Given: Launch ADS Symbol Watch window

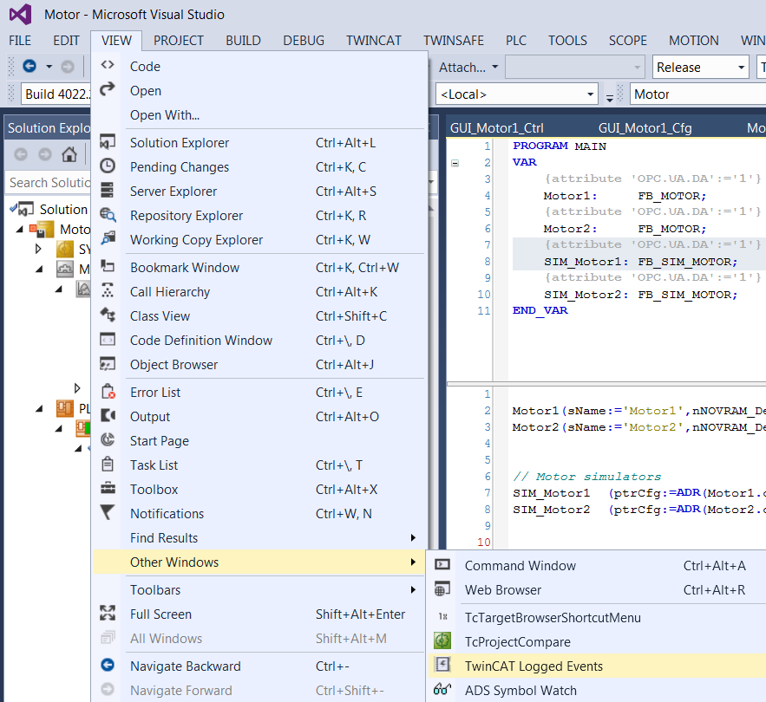Looking at the screenshot, I should (x=520, y=691).
